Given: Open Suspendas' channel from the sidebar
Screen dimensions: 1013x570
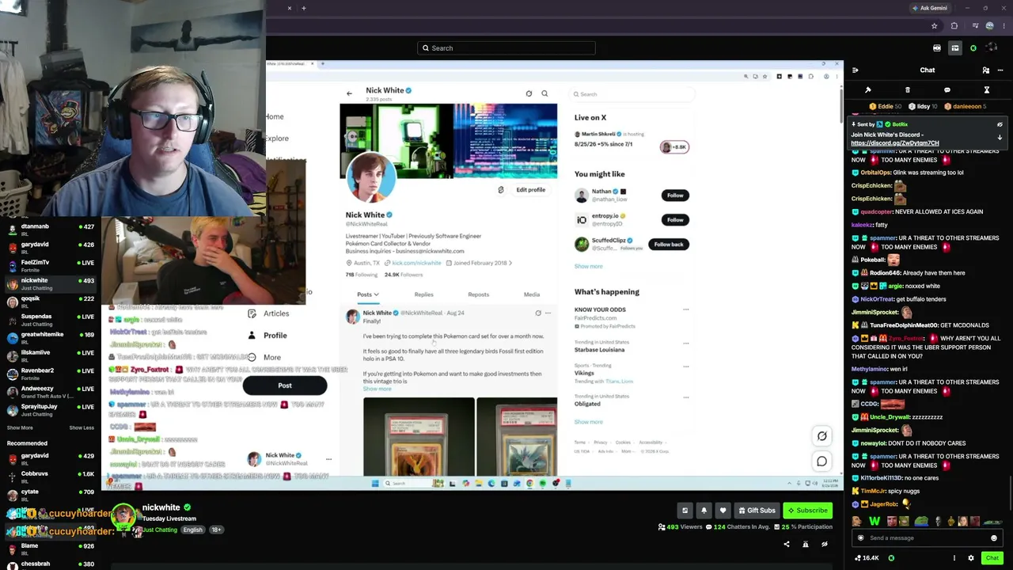Looking at the screenshot, I should 50,319.
